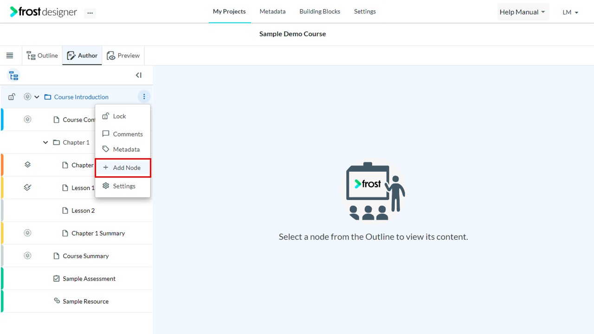This screenshot has height=334, width=594.
Task: Choose Lock from the context menu
Action: (x=123, y=116)
